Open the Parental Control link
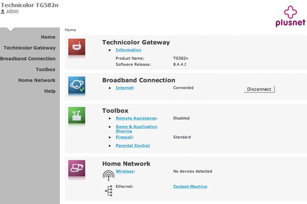The image size is (307, 204). coord(133,145)
